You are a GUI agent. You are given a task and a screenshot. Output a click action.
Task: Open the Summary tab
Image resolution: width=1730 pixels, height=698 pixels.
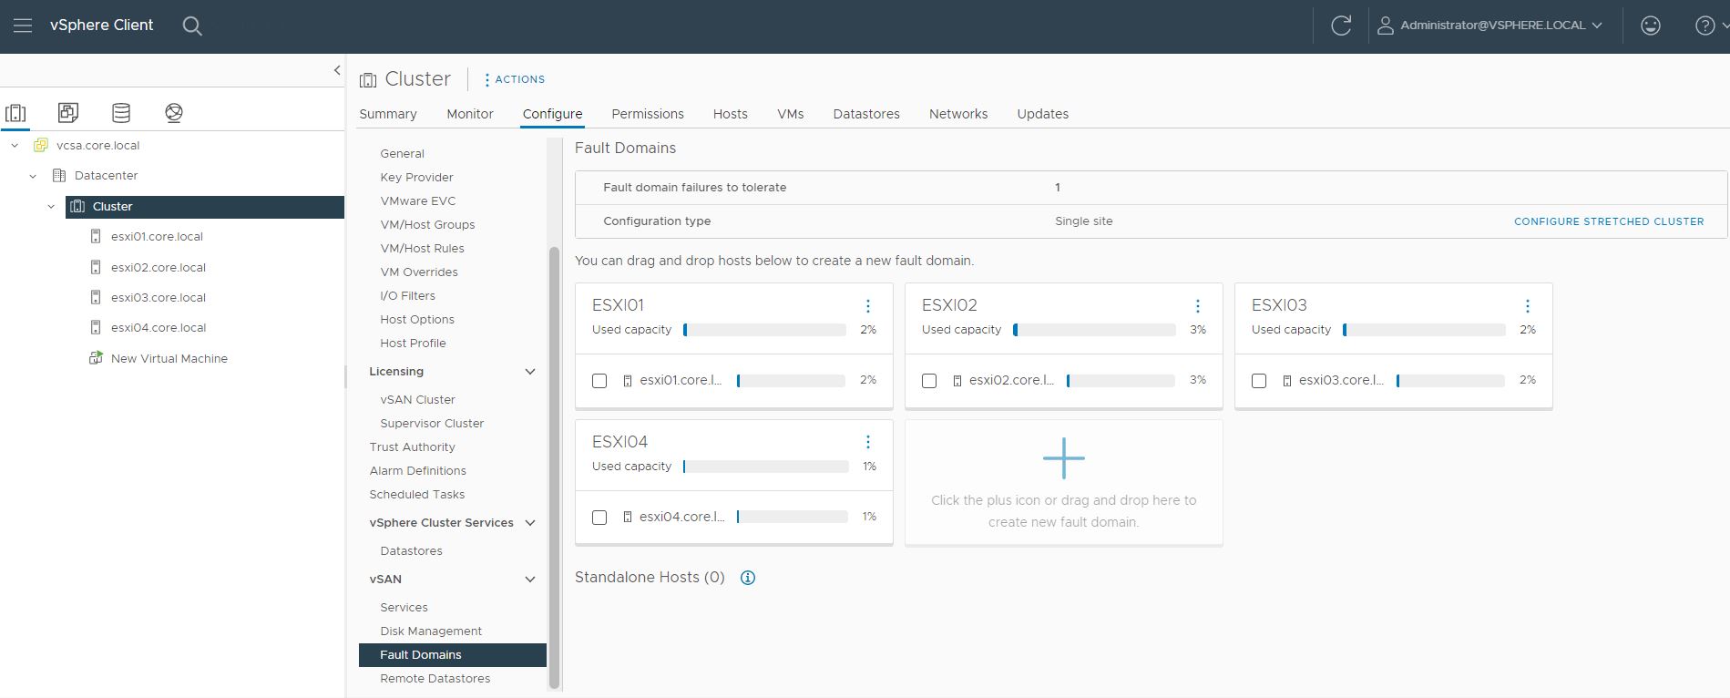[388, 114]
